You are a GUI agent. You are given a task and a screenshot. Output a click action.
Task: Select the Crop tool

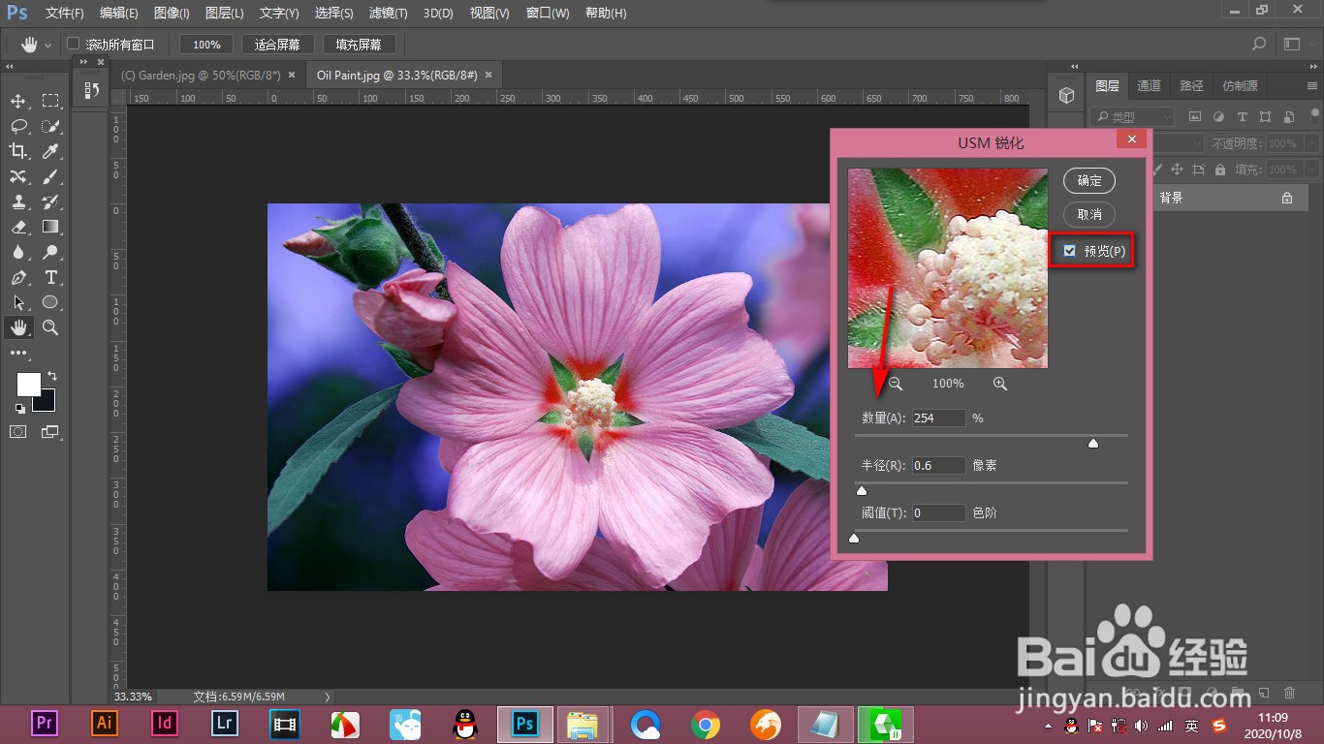[18, 151]
